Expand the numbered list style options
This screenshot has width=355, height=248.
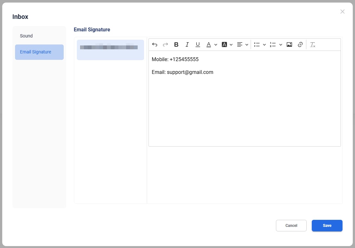(281, 45)
